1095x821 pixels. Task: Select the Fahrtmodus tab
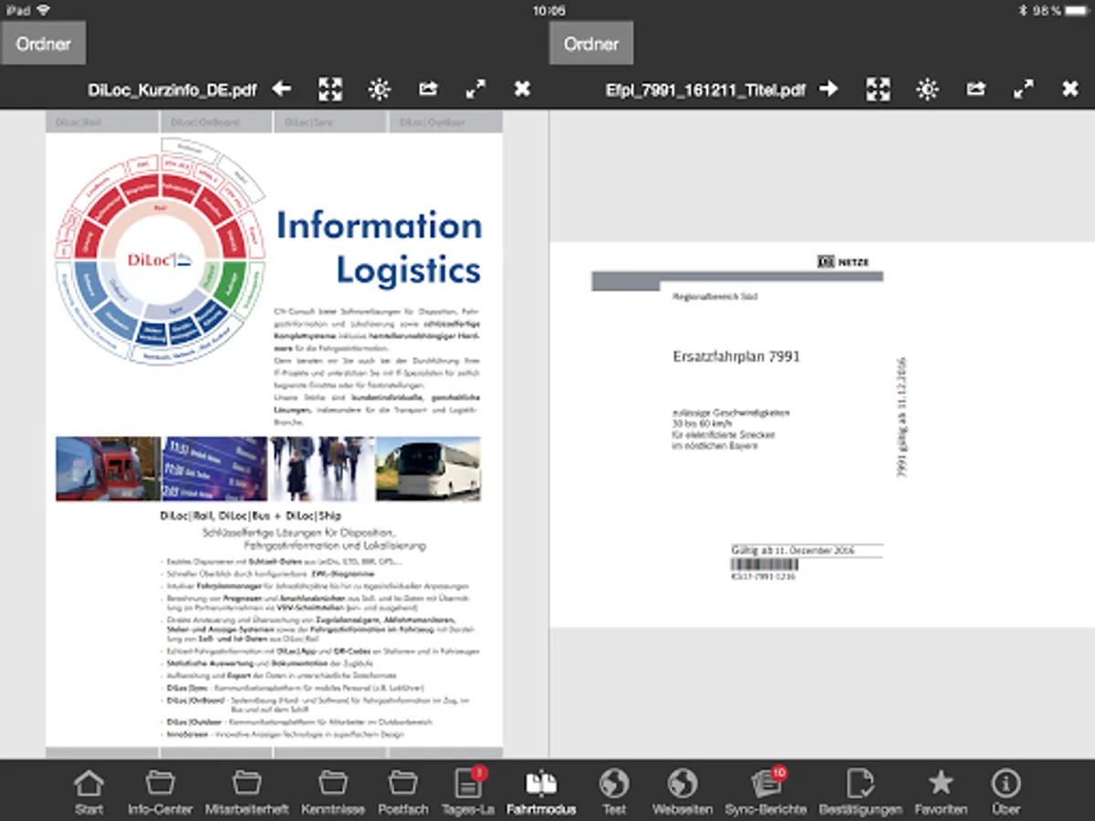[x=542, y=791]
